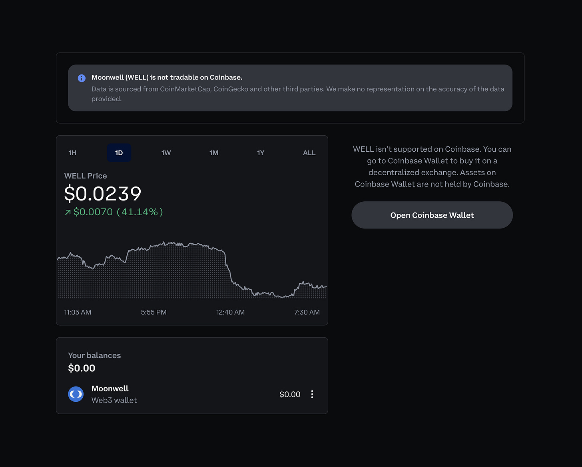Screen dimensions: 582x467
Task: Click the Moonwell not tradable notice text
Action: (x=167, y=77)
